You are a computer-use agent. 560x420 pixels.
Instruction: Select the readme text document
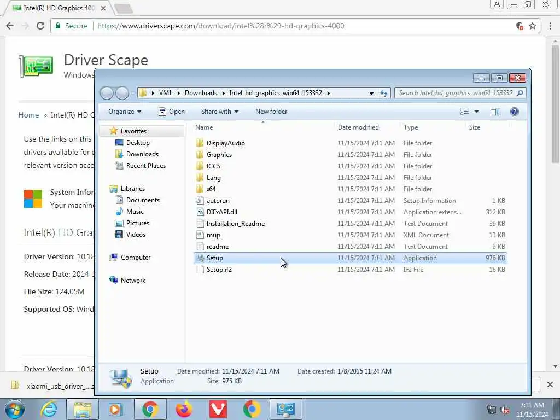coord(217,247)
